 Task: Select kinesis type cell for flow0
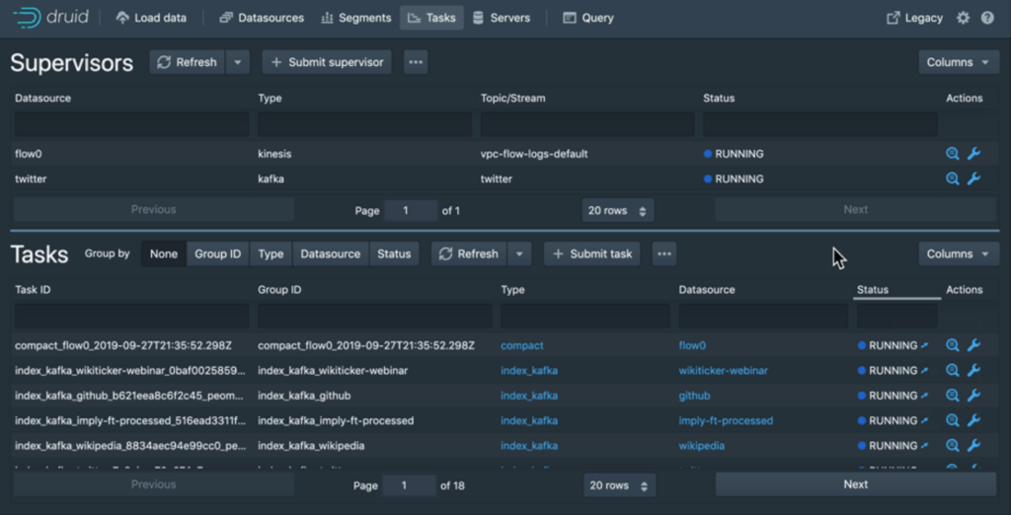pyautogui.click(x=275, y=154)
